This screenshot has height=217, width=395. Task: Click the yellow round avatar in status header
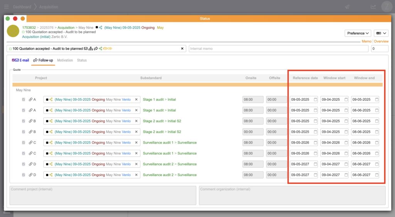[13, 31]
